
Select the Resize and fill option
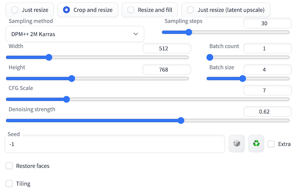pos(131,10)
